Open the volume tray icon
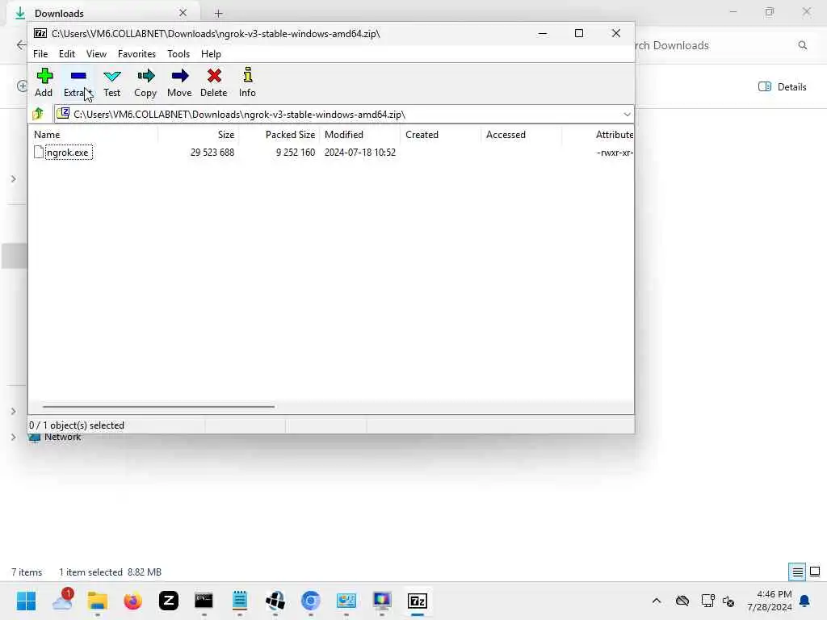Image resolution: width=827 pixels, height=620 pixels. [x=728, y=601]
